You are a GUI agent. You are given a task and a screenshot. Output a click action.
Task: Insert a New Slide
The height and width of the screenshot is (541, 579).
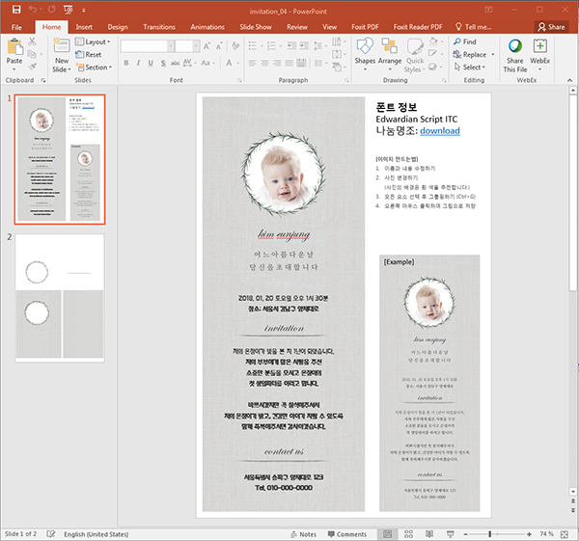point(62,55)
